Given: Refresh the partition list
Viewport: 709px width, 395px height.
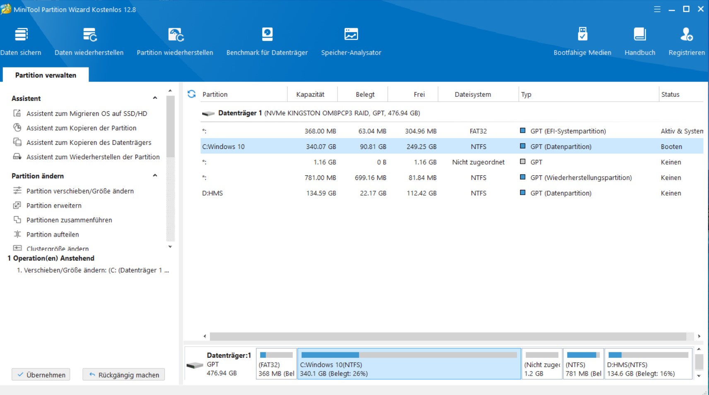Looking at the screenshot, I should [191, 94].
